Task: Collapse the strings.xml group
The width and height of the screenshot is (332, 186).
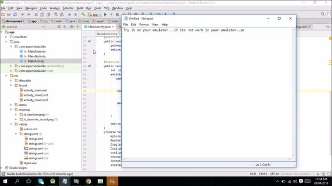Action: [x=16, y=134]
